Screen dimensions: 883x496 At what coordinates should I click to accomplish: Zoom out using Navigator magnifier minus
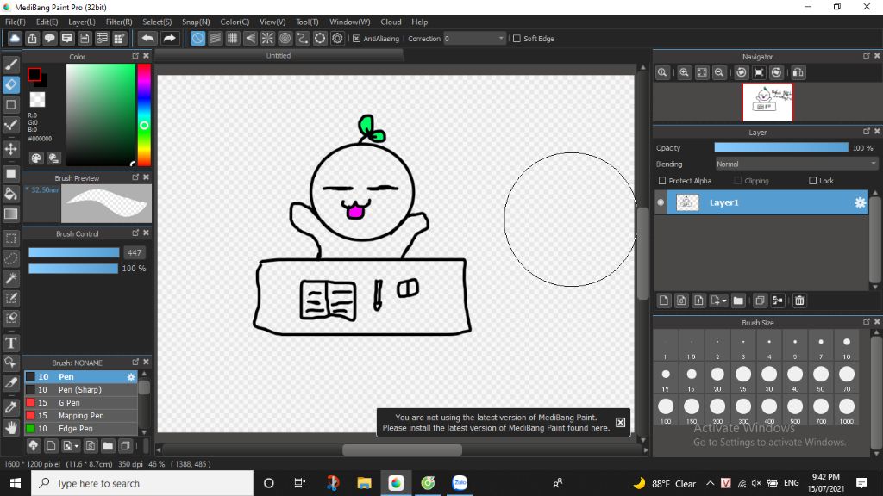[719, 72]
